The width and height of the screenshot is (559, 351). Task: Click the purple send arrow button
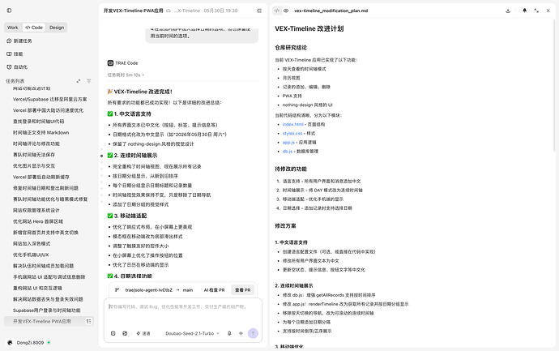pyautogui.click(x=253, y=333)
